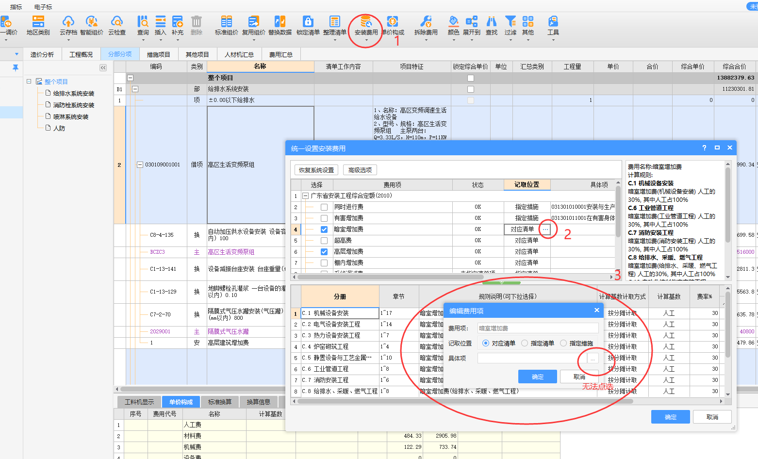The height and width of the screenshot is (459, 758).
Task: Open 高级选项 advanced options
Action: 360,170
